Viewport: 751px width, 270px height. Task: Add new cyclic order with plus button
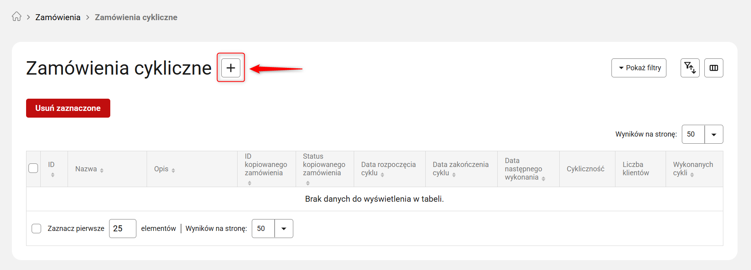(x=231, y=68)
